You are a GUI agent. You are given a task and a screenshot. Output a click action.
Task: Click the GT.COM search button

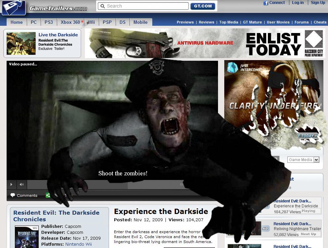click(x=203, y=6)
